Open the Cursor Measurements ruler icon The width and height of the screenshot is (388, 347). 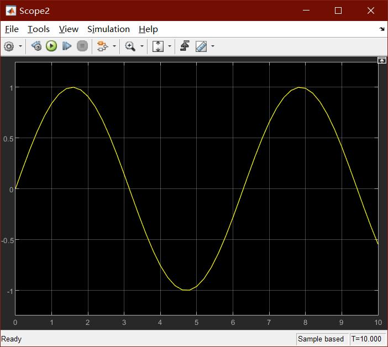click(x=201, y=46)
